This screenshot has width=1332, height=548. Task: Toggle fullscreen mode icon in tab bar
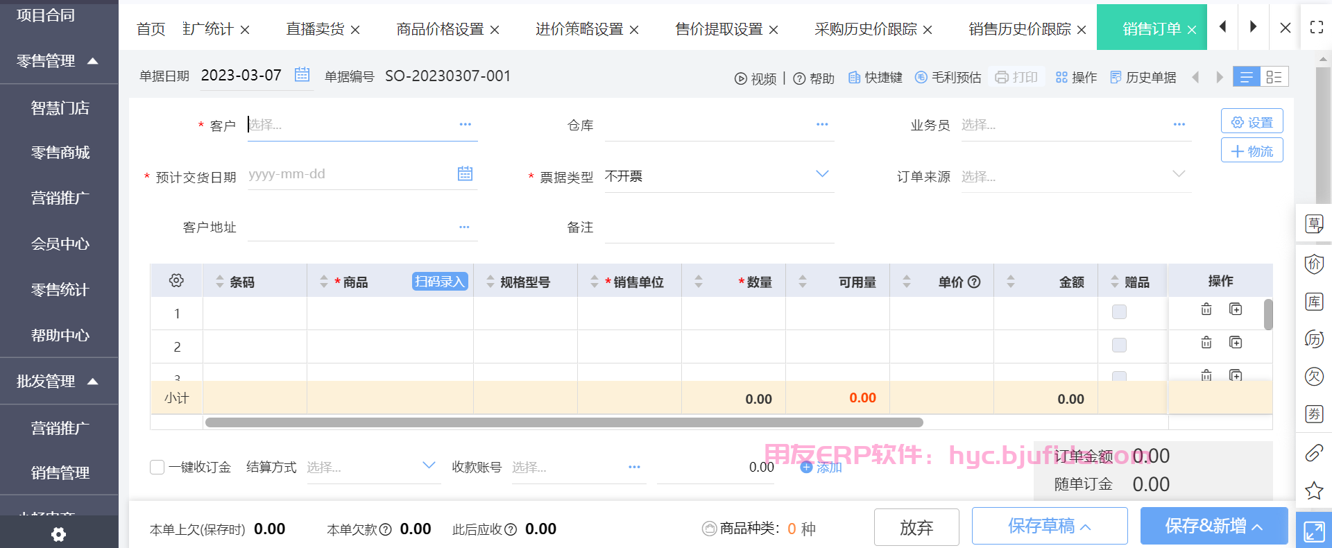click(1316, 27)
